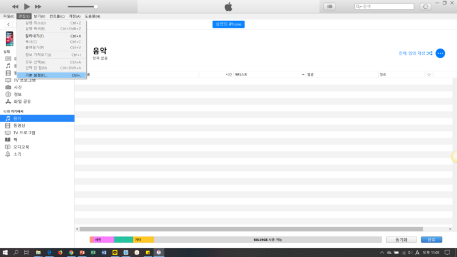
Task: Click the info icon beside 정보
Action: 8,94
